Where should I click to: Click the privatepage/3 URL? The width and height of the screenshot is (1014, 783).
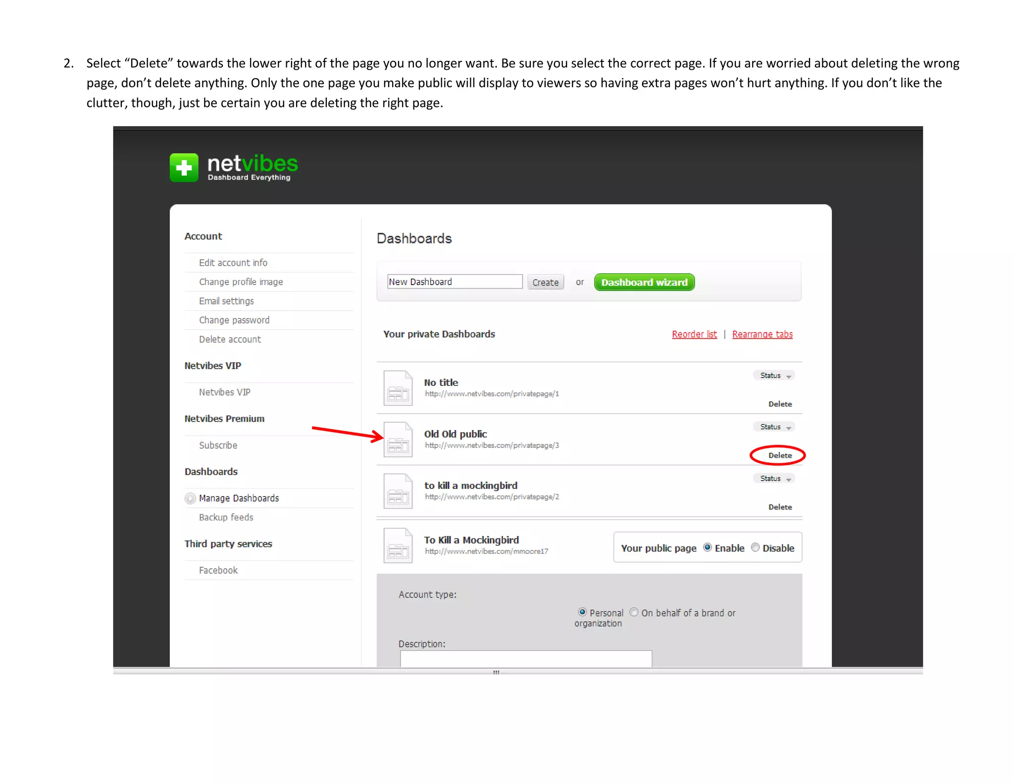pos(492,445)
